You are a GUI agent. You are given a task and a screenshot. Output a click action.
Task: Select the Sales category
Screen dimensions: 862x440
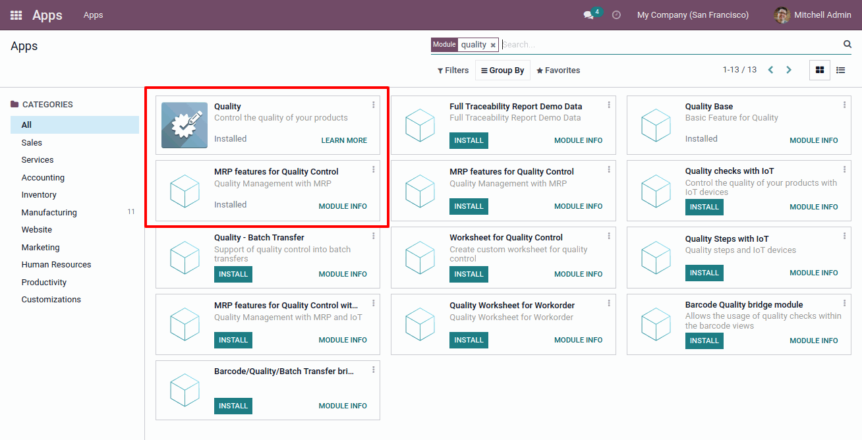point(74,142)
